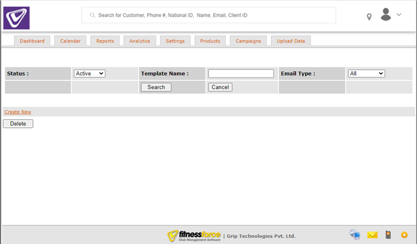This screenshot has height=244, width=417.
Task: Click the fitnessforce footer logo
Action: pyautogui.click(x=194, y=235)
